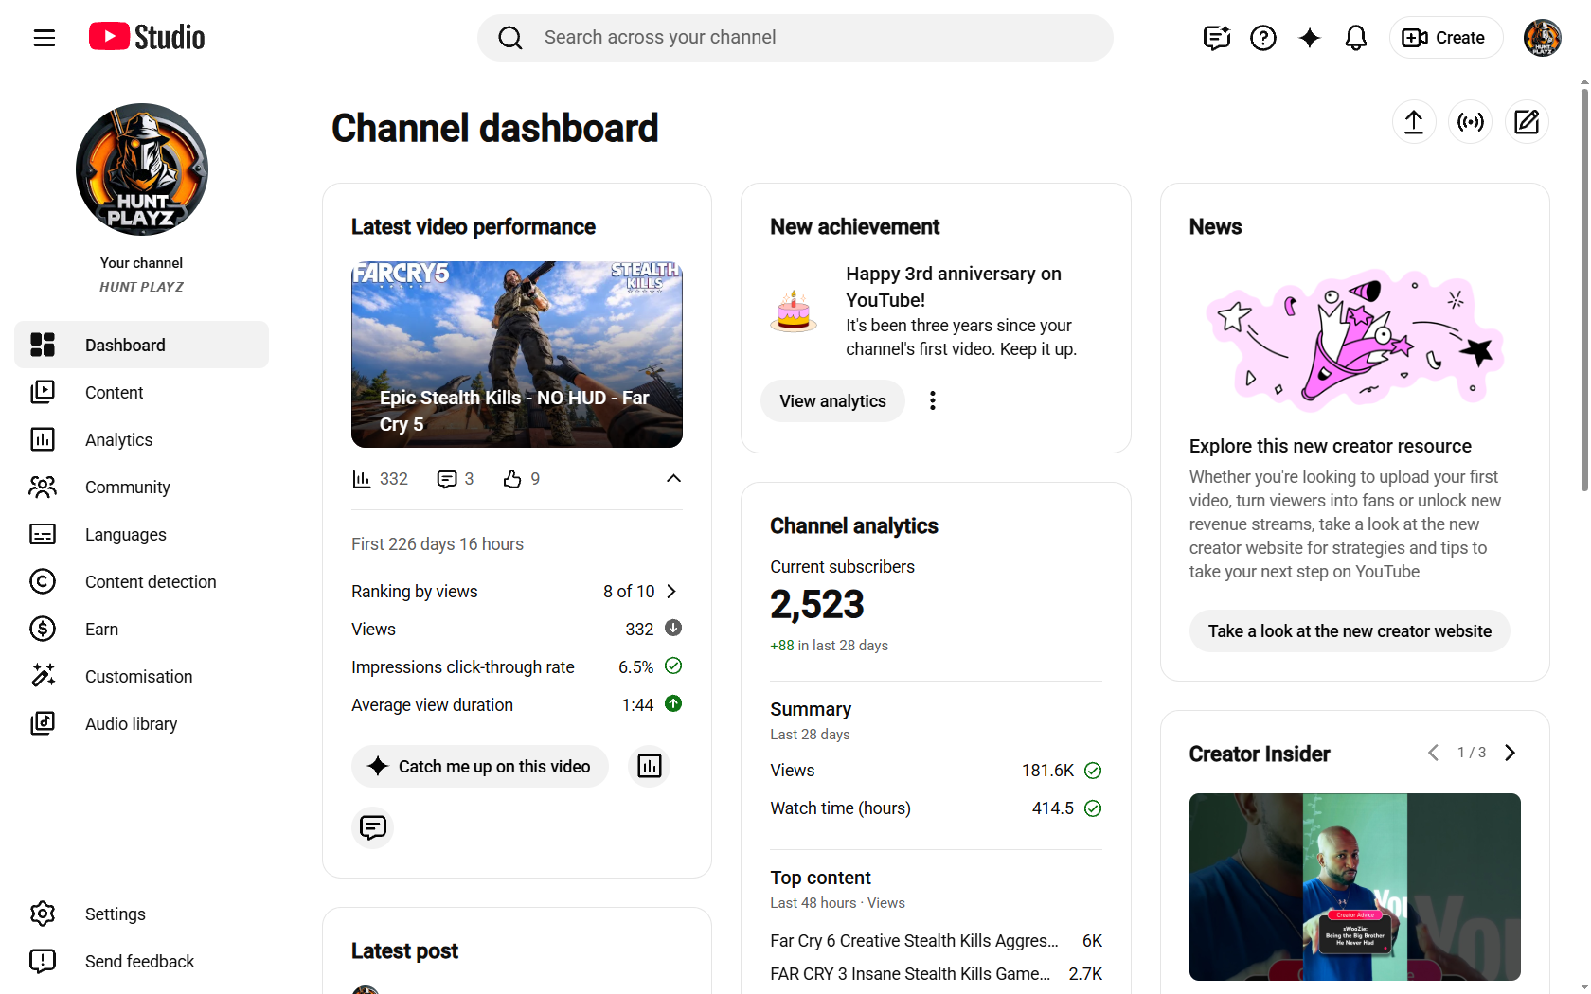Click the "8 of 10" ranking value
This screenshot has height=994, width=1591.
coord(629,591)
